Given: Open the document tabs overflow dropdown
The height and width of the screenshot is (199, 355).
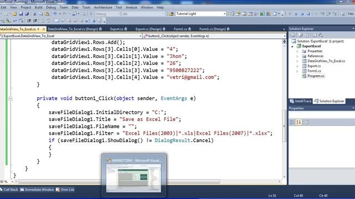Looking at the screenshot, I should [x=284, y=29].
